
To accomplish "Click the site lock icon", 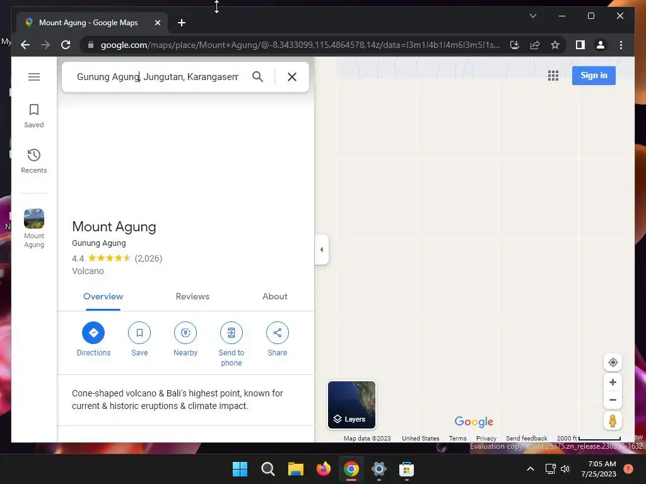I will point(91,45).
